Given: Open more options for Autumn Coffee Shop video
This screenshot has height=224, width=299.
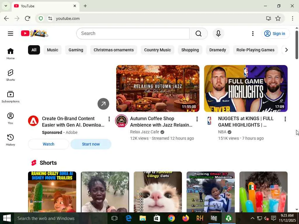Looking at the screenshot, I should click(197, 119).
